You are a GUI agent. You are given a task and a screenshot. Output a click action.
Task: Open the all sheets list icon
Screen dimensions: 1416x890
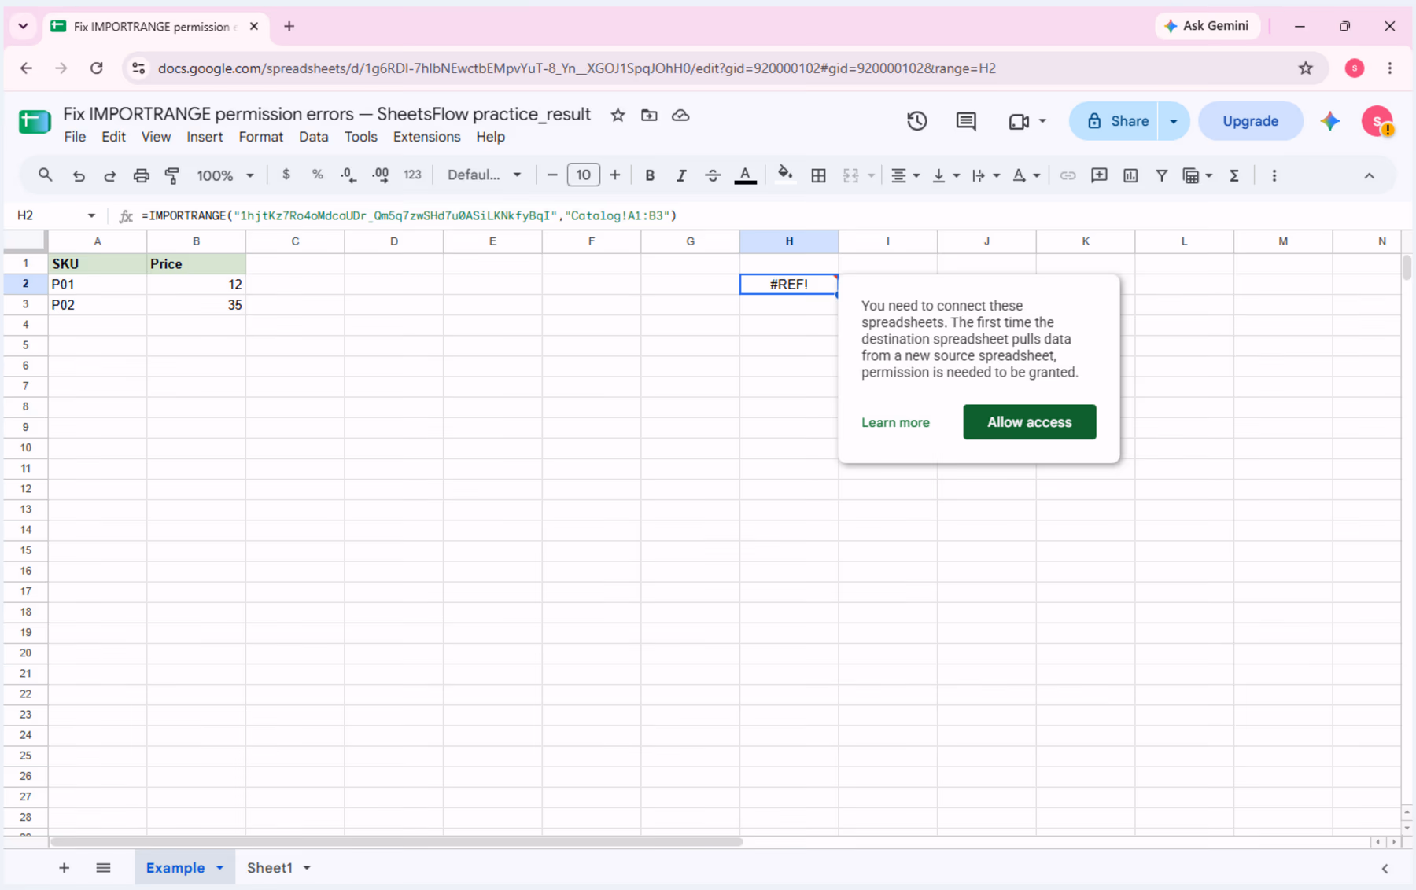coord(103,868)
